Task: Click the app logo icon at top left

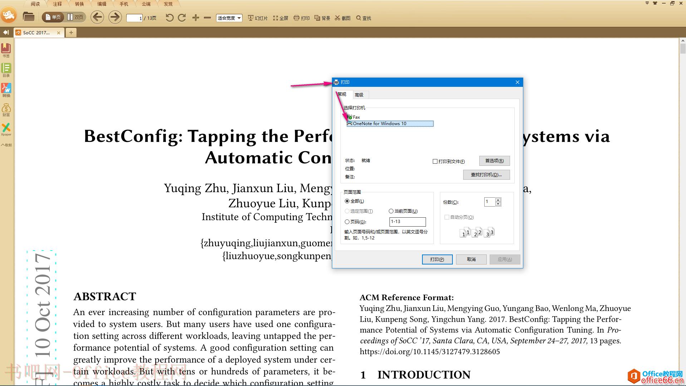Action: [x=9, y=15]
